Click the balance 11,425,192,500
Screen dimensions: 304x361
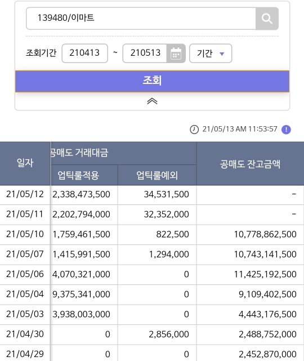point(265,274)
